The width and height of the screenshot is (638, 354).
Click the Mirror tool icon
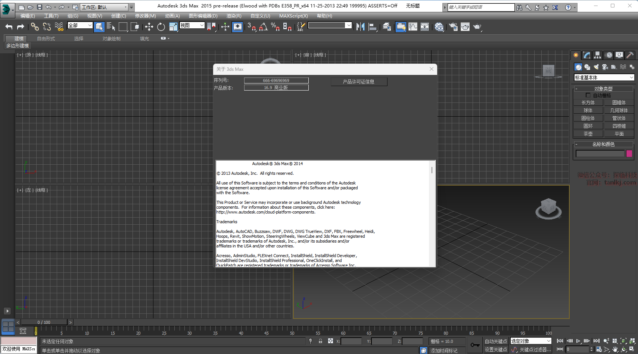point(360,26)
